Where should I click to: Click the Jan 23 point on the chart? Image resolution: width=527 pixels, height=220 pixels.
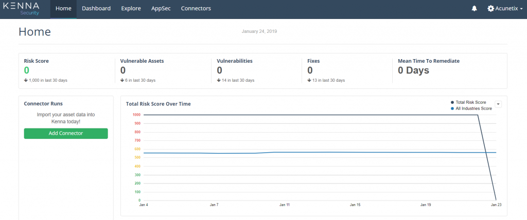pyautogui.click(x=496, y=200)
